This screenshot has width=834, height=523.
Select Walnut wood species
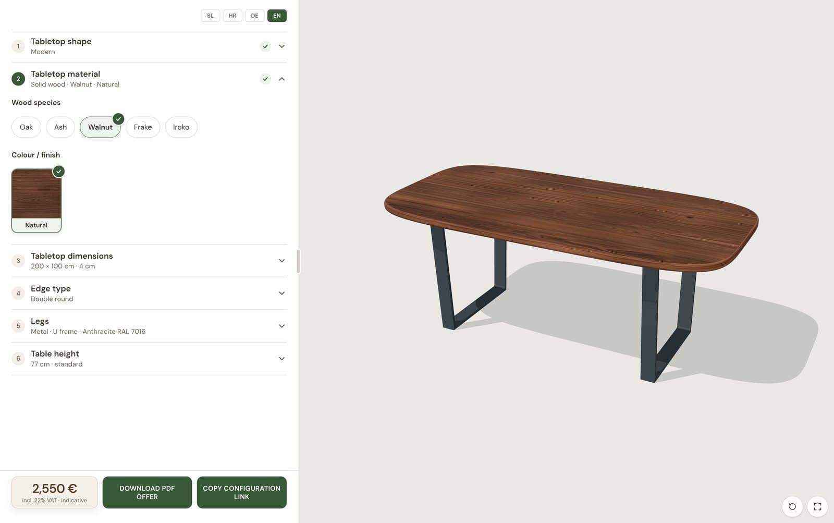100,127
